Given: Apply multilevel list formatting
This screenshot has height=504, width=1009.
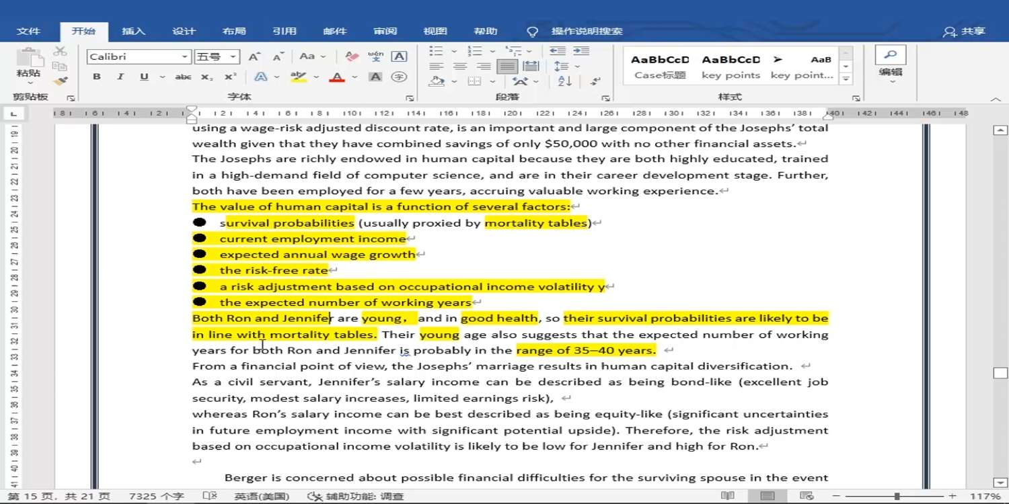Looking at the screenshot, I should pyautogui.click(x=513, y=51).
